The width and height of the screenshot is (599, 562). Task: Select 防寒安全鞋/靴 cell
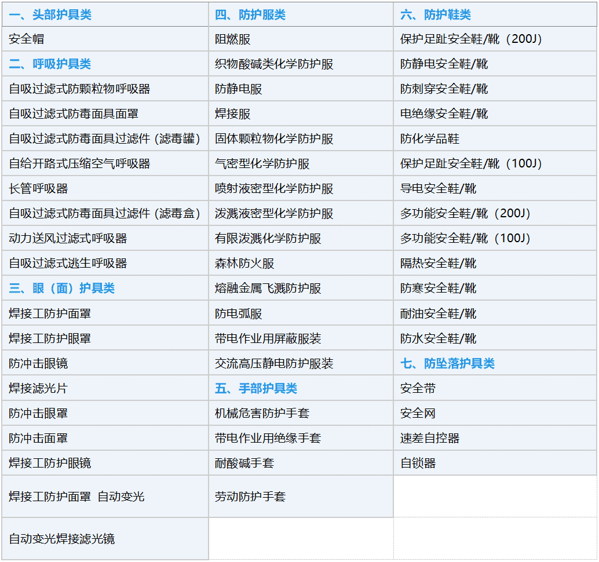click(x=495, y=288)
